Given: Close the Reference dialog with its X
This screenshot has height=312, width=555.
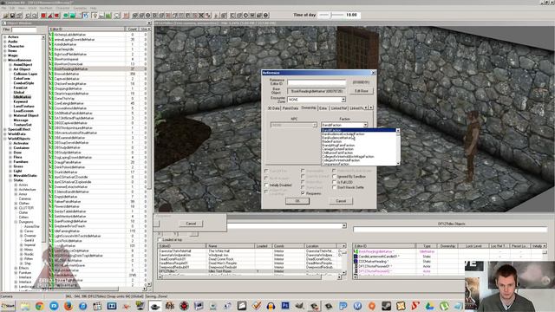Looking at the screenshot, I should click(373, 73).
